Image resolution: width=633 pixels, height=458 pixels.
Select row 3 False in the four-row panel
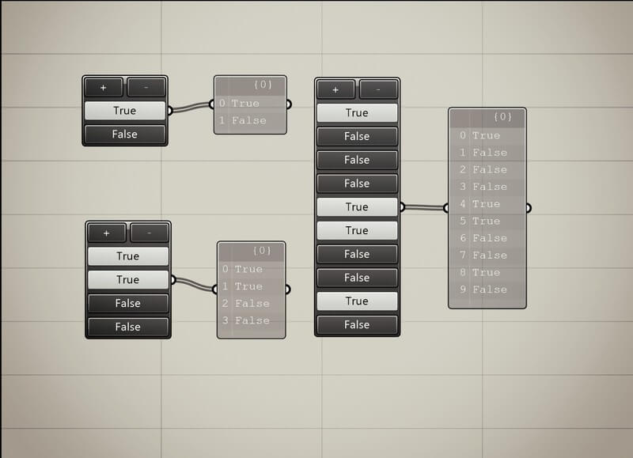(x=252, y=320)
